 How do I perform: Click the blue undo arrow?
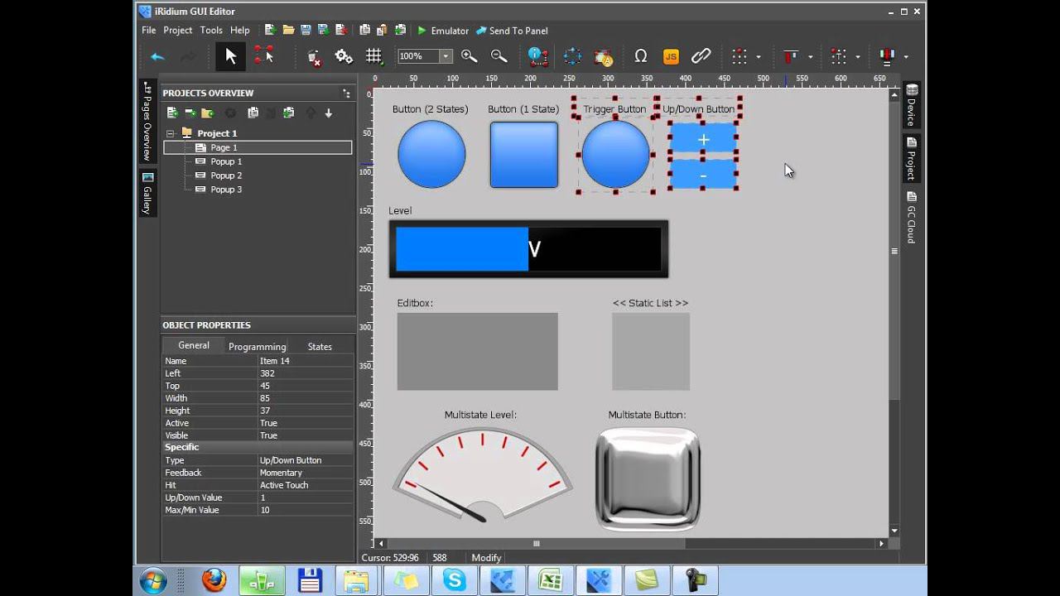157,56
